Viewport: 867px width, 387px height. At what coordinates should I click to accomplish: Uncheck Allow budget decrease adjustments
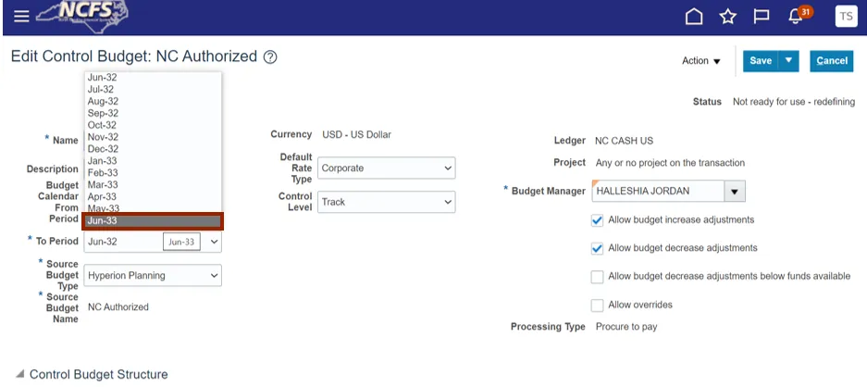coord(598,248)
